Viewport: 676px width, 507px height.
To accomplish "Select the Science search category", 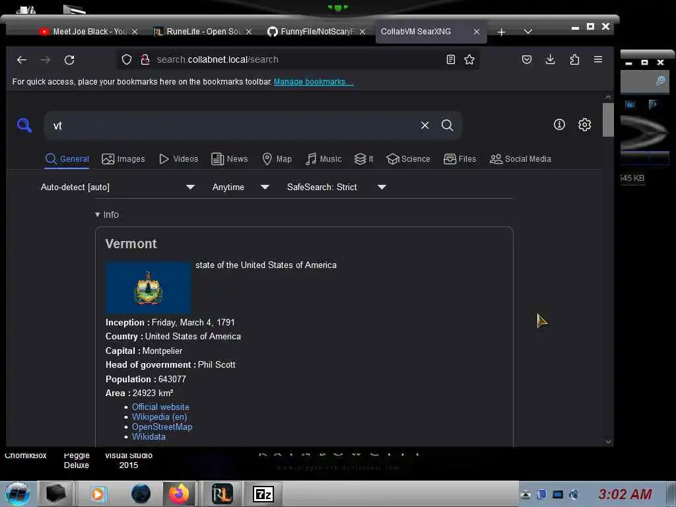I will pyautogui.click(x=408, y=159).
